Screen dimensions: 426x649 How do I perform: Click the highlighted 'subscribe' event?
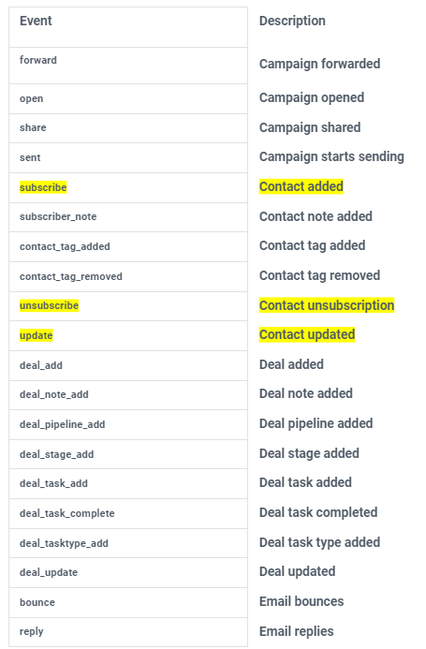click(43, 187)
